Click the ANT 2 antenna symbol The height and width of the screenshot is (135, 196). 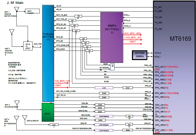[12, 32]
